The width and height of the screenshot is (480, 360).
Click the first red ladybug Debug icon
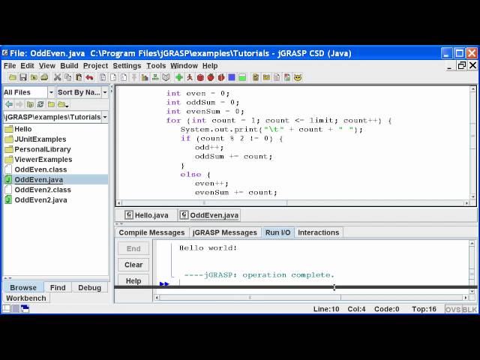coord(200,77)
